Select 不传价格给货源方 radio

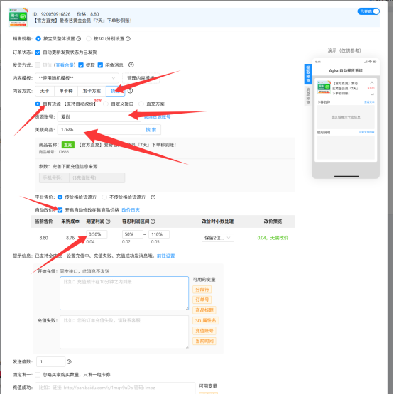point(104,197)
